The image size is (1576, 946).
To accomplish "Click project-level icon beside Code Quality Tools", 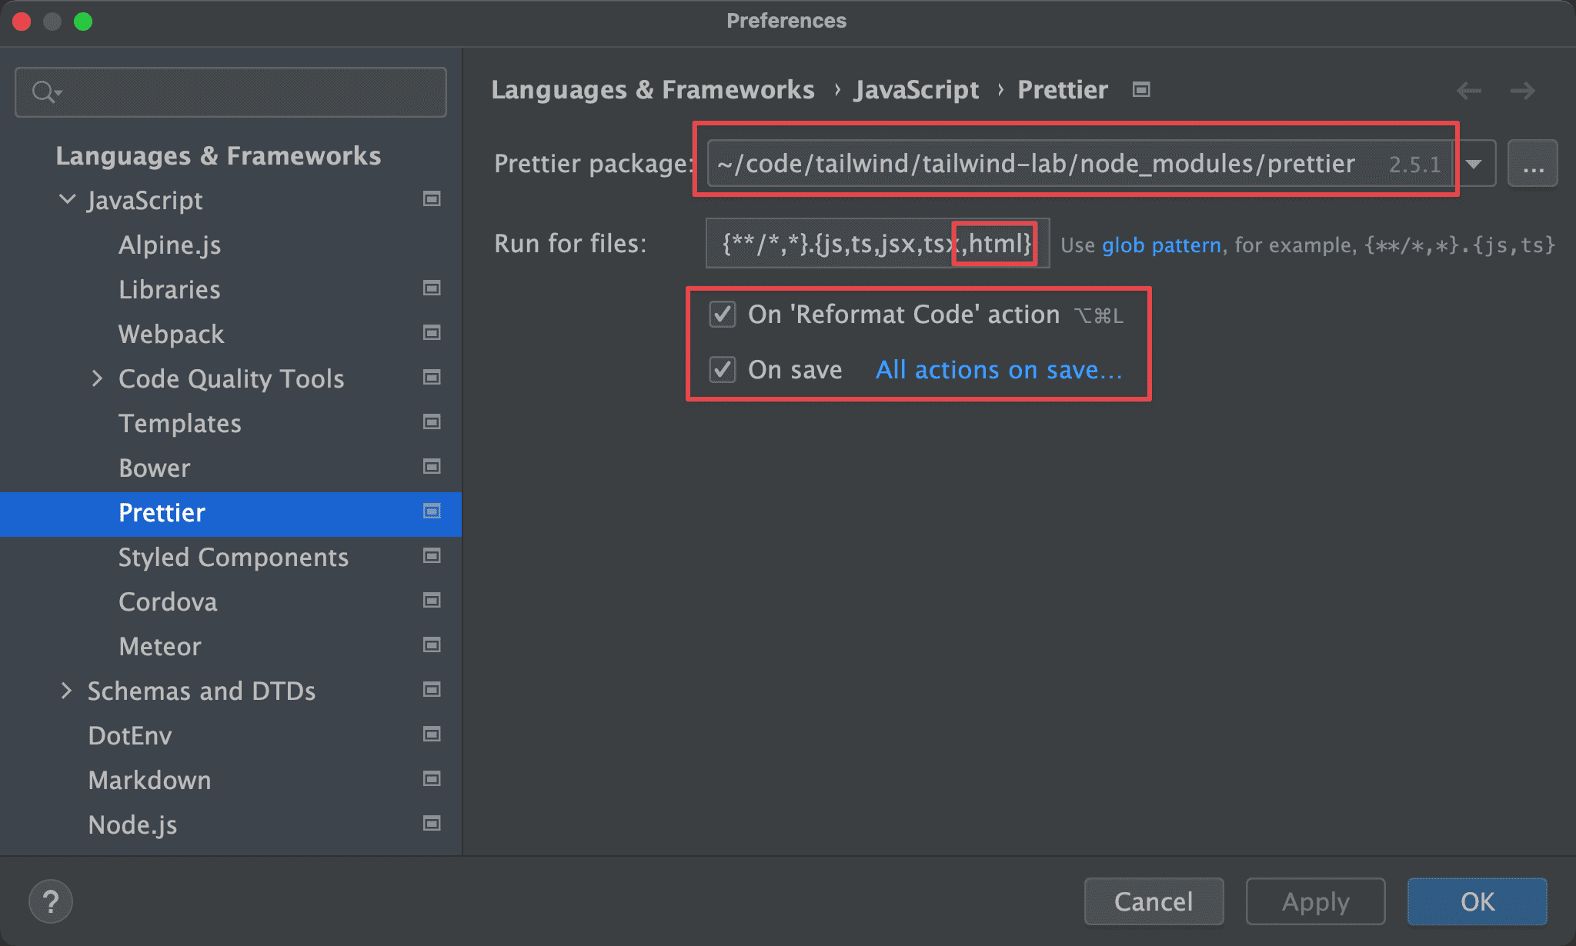I will [432, 378].
